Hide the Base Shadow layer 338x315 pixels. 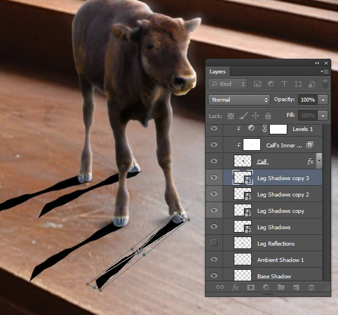tap(214, 275)
